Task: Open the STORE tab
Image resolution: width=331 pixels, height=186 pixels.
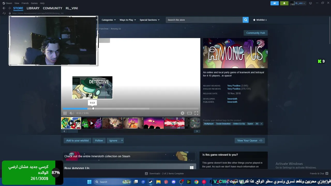Action: pyautogui.click(x=18, y=8)
